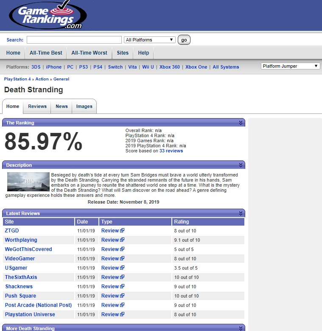Open external link icon for Shacknews review
The height and width of the screenshot is (331, 322).
point(122,286)
